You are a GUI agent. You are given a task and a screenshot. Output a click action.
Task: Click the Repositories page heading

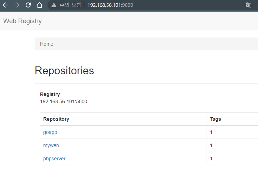[64, 71]
